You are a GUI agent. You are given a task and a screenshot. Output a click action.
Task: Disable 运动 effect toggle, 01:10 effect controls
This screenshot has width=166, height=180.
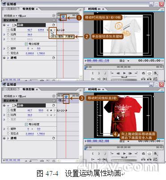point(4,25)
